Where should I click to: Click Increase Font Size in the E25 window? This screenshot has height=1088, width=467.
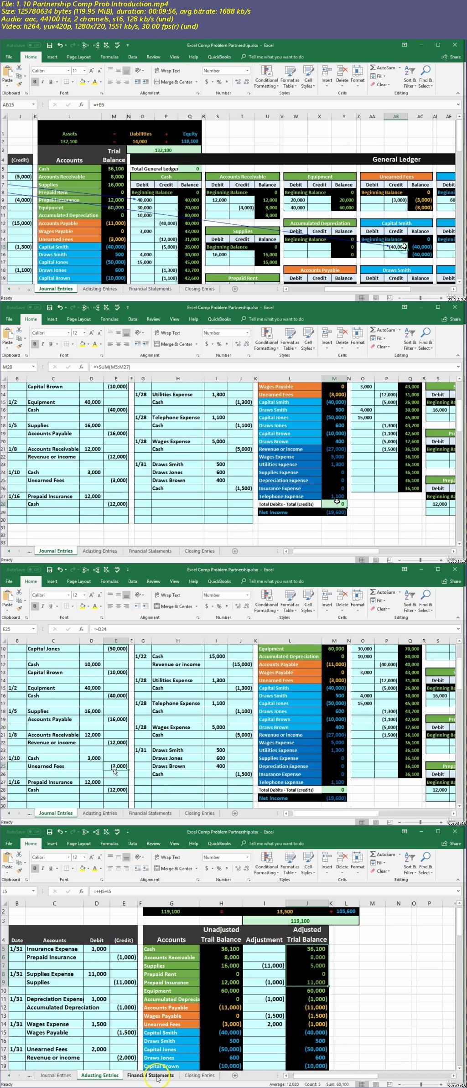coord(92,595)
